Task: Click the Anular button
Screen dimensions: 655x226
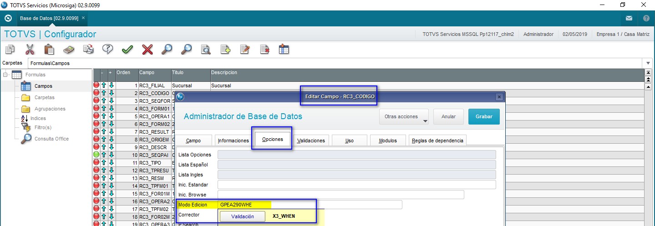Action: click(x=448, y=116)
